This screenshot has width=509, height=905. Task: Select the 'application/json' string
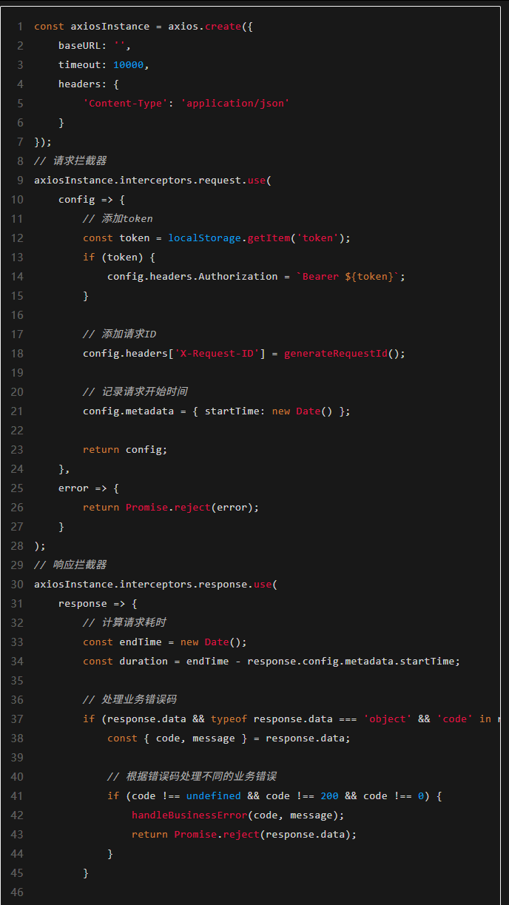(x=235, y=104)
